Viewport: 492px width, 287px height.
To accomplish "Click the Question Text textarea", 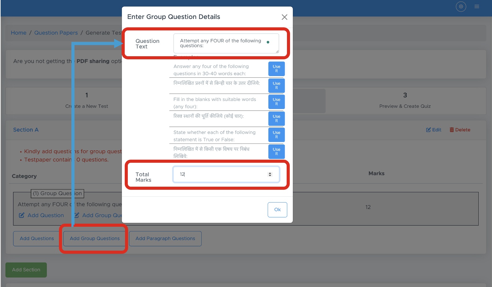I will pos(226,43).
